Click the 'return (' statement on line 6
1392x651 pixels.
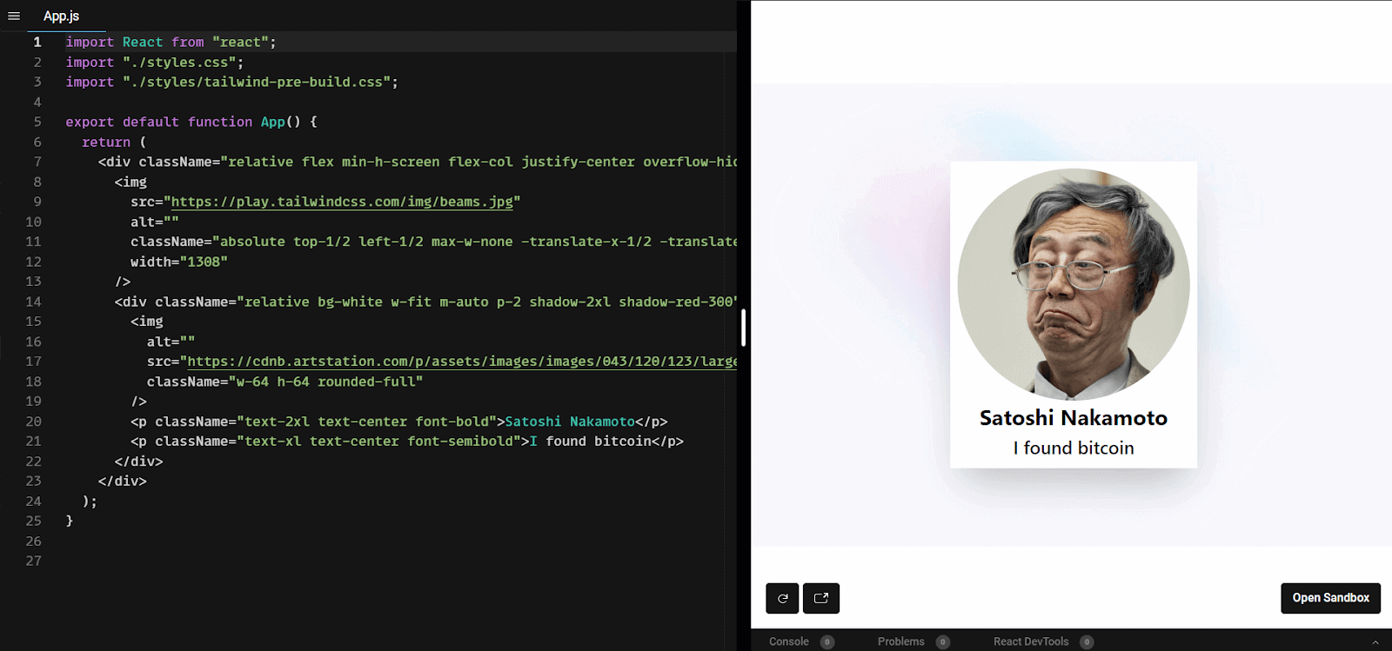pyautogui.click(x=114, y=142)
